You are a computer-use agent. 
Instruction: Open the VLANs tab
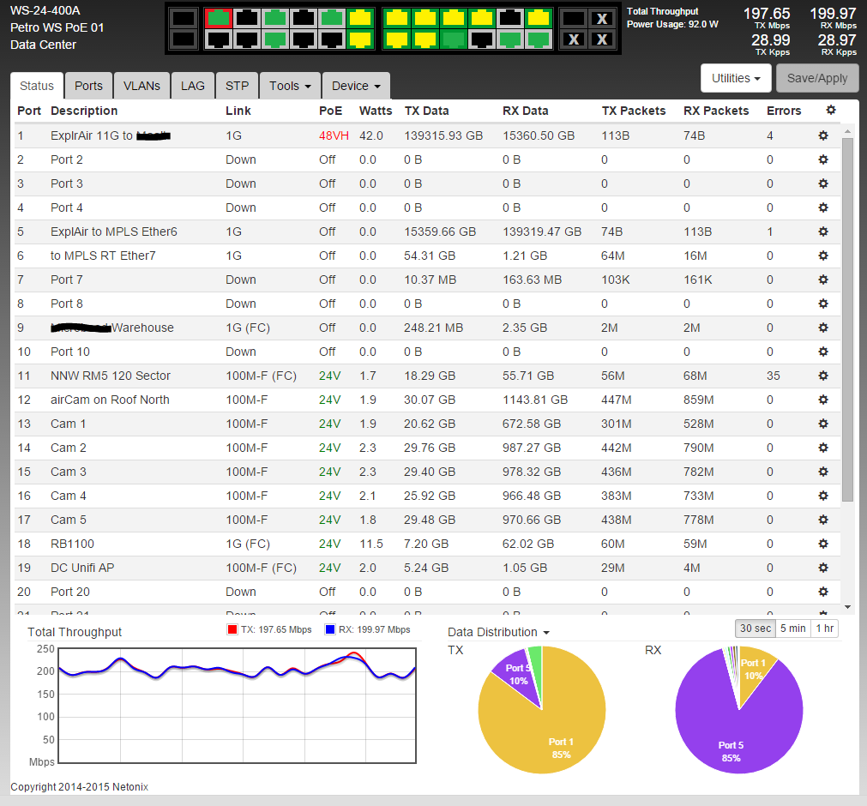(x=141, y=86)
